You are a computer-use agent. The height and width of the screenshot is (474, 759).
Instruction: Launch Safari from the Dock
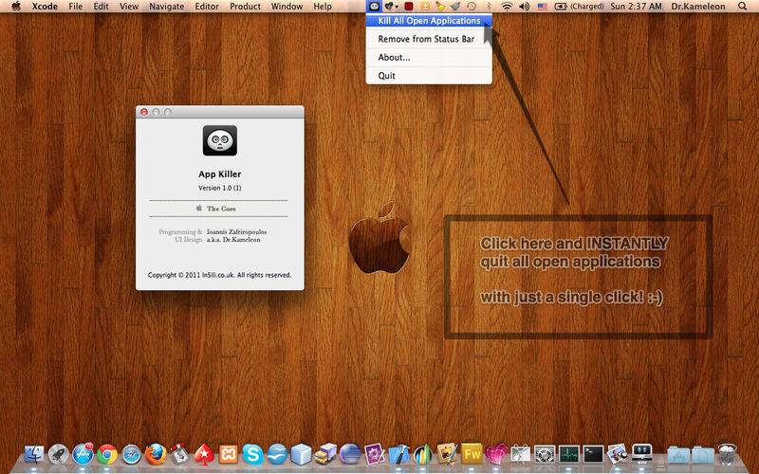pyautogui.click(x=131, y=455)
